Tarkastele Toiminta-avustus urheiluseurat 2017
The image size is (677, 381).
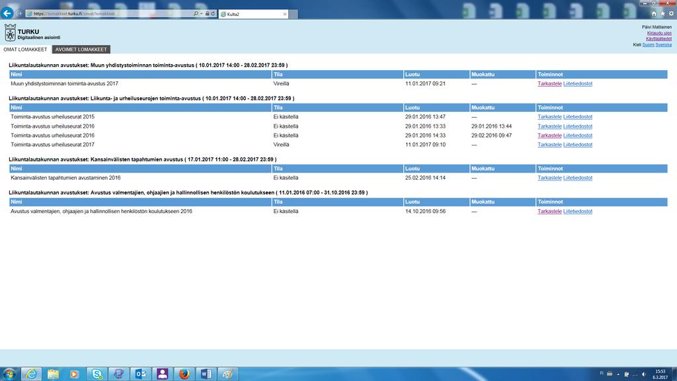tap(549, 145)
